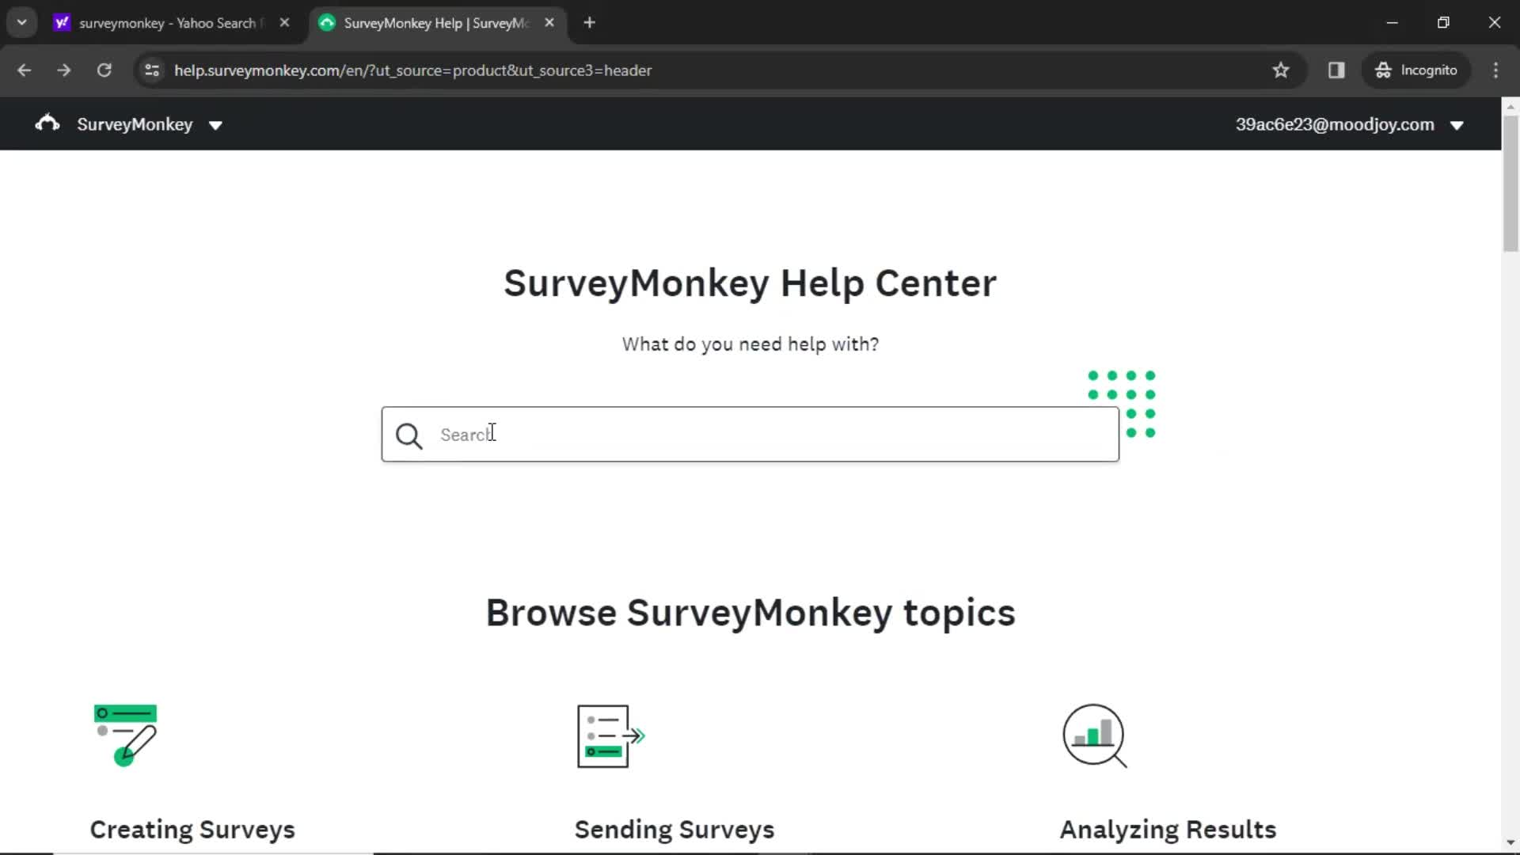Click the scrollbar up arrow
This screenshot has width=1520, height=855.
pos(1510,106)
